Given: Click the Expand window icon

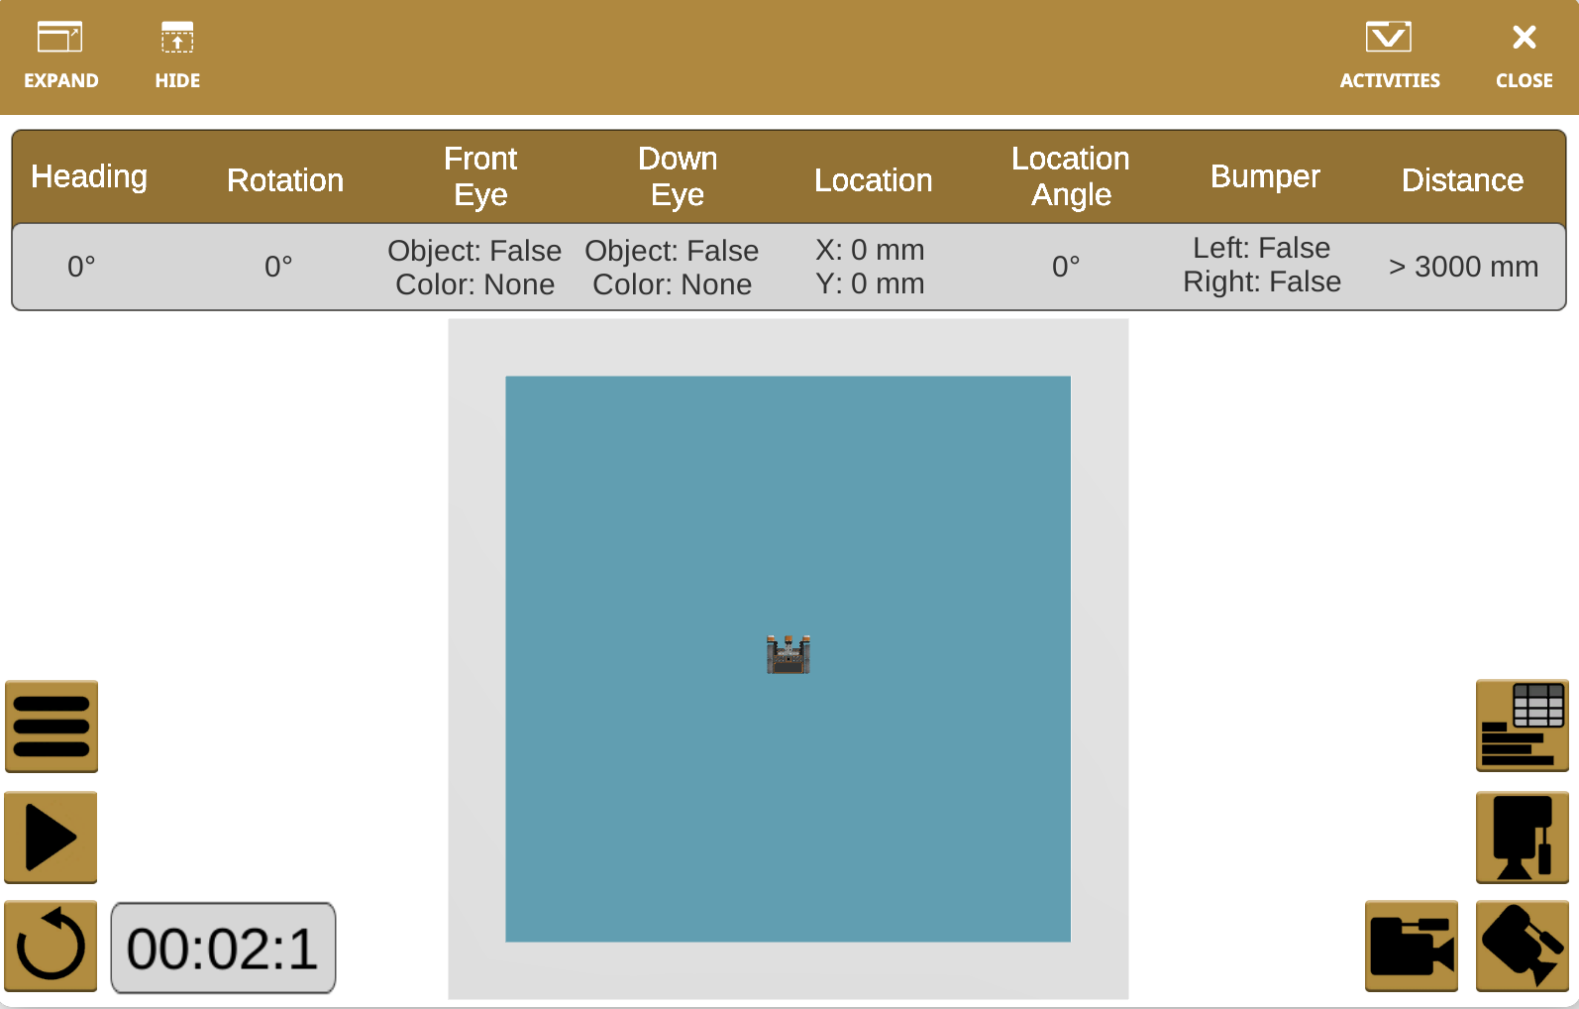Looking at the screenshot, I should coord(60,56).
